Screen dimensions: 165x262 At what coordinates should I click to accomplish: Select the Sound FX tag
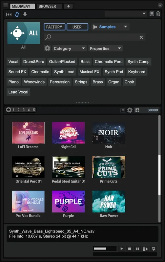(x=17, y=72)
